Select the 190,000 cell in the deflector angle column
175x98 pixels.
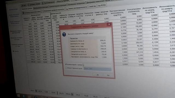[x=138, y=26]
